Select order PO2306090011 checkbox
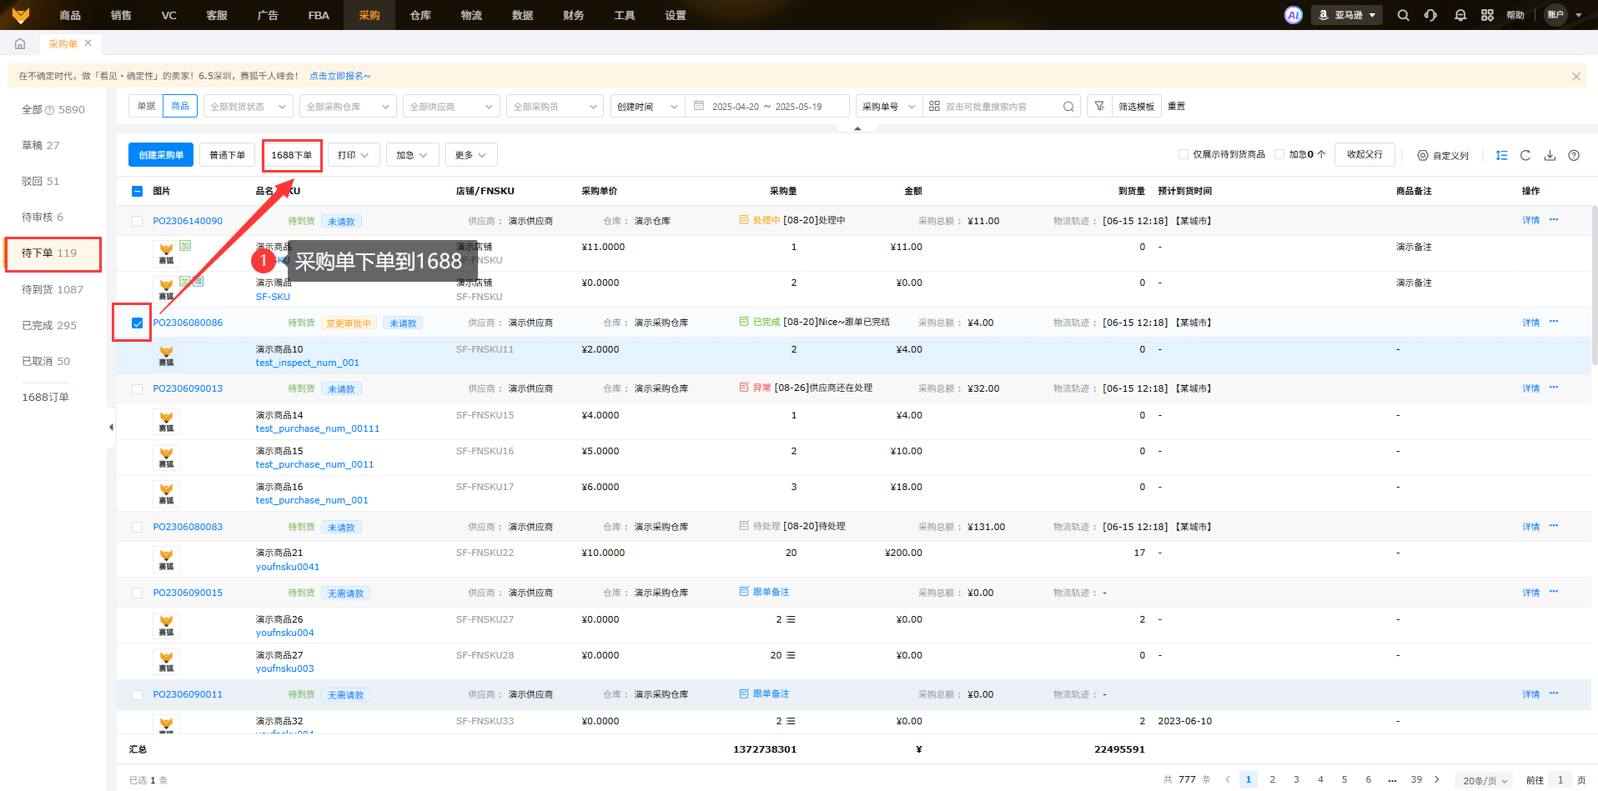The height and width of the screenshot is (791, 1598). coord(138,695)
